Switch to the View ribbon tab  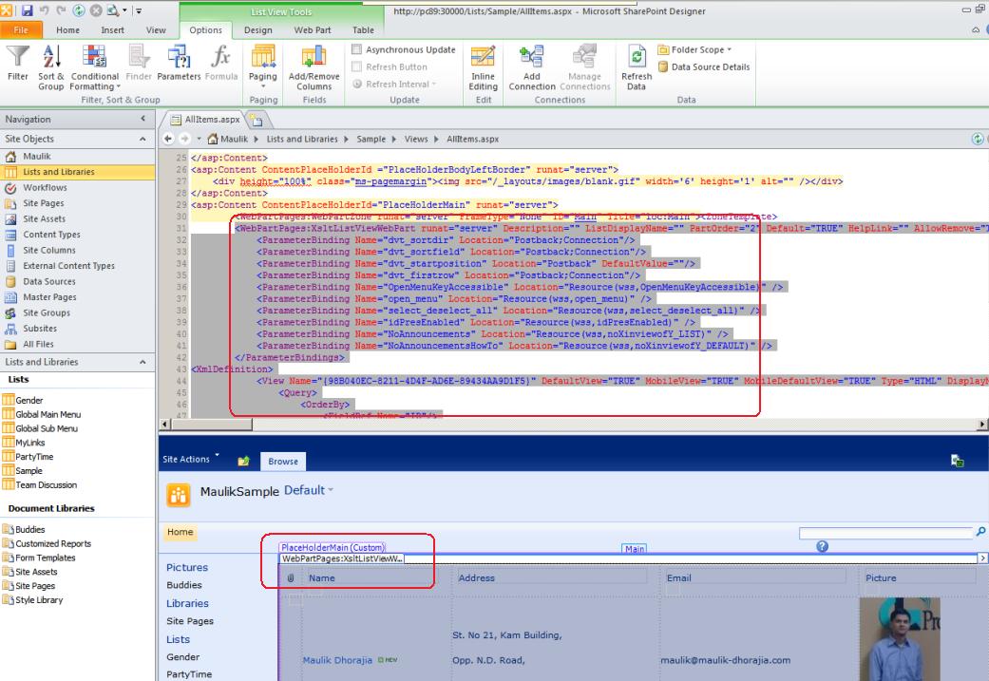tap(156, 29)
